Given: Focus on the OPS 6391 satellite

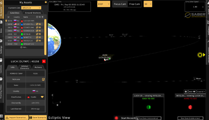Looking at the screenshot, I should (37, 24).
